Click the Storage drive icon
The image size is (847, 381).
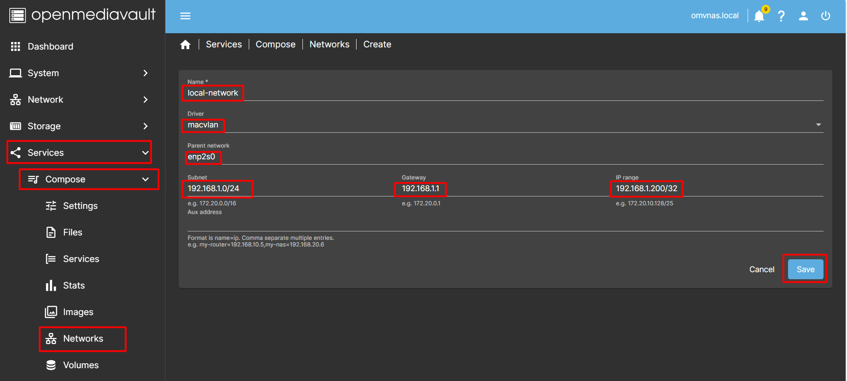16,126
